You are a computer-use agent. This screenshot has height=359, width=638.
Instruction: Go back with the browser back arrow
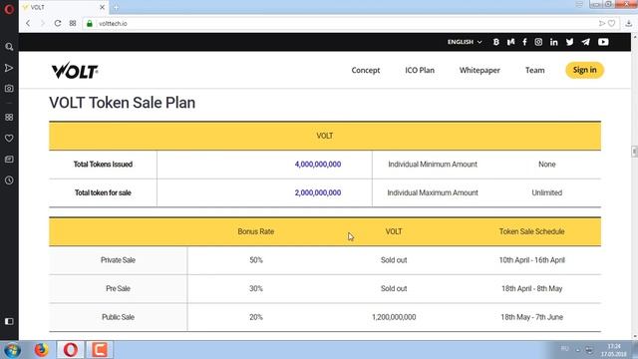(28, 23)
